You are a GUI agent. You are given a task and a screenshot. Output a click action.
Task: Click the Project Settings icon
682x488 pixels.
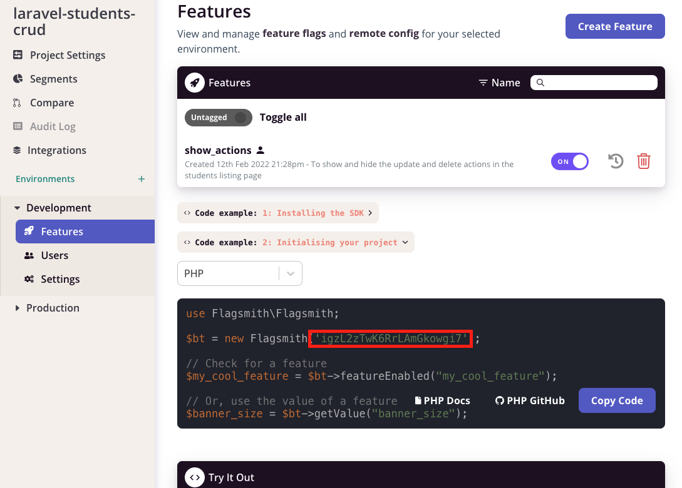pyautogui.click(x=18, y=55)
